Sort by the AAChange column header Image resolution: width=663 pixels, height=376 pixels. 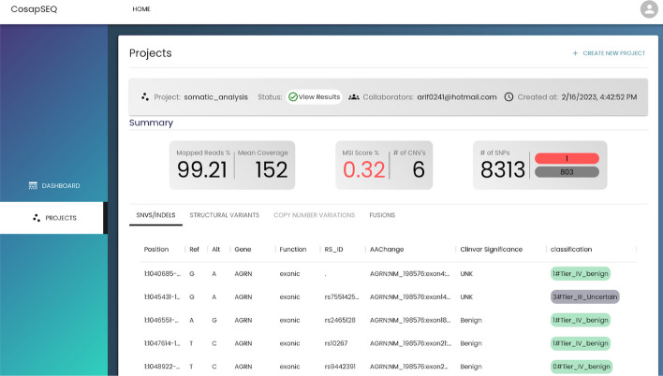click(387, 249)
